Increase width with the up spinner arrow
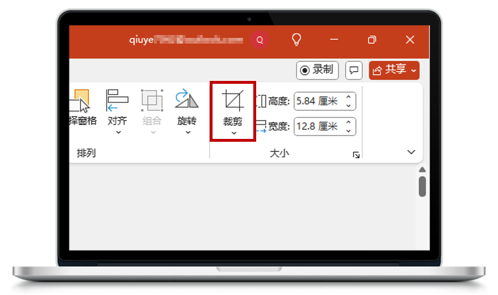The width and height of the screenshot is (498, 295). click(348, 122)
